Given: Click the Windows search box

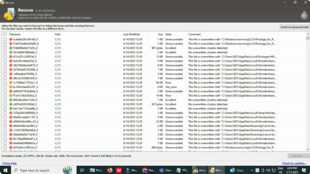Looking at the screenshot, I should point(36,170).
